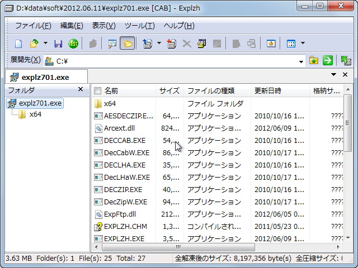Screen dimensions: 358x268
Task: Click the add files to archive icon
Action: (x=171, y=44)
